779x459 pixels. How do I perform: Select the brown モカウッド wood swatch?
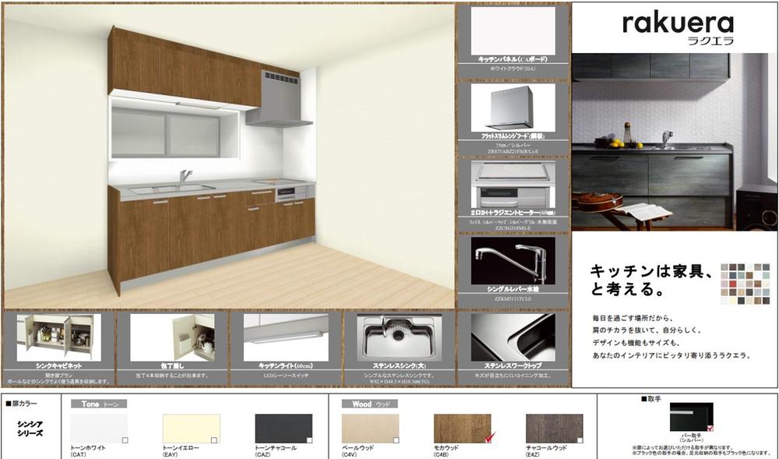click(463, 429)
